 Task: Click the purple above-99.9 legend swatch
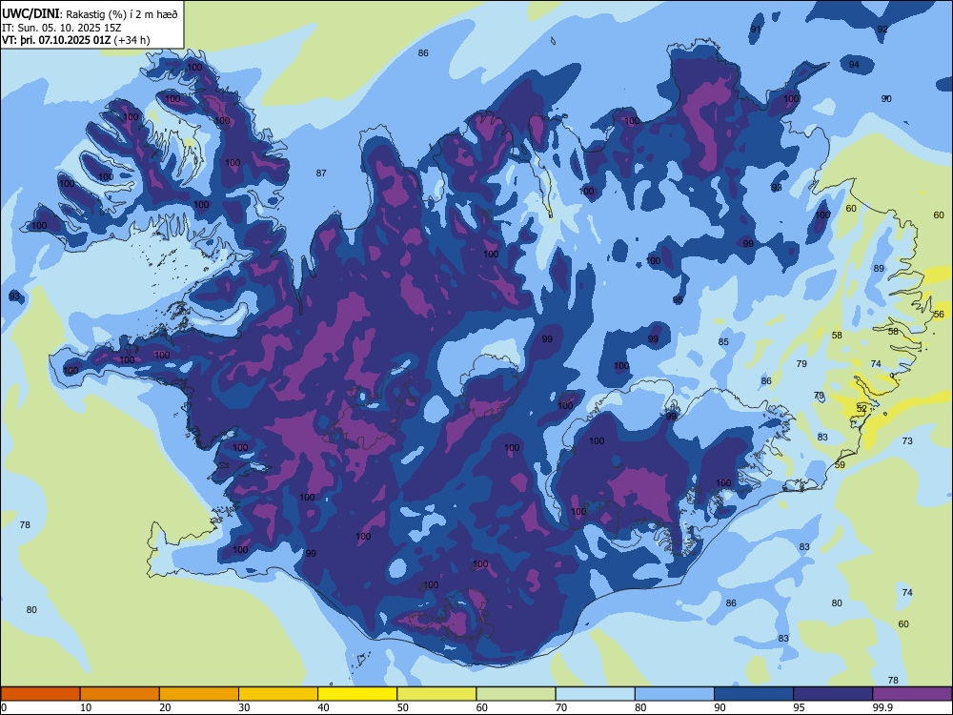912,694
